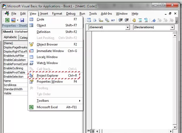This screenshot has width=182, height=133.
Task: Choose Properties Window F4 from View menu
Action: coord(55,82)
